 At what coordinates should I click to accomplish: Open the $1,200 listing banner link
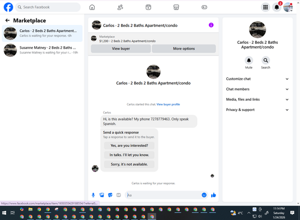pos(127,41)
